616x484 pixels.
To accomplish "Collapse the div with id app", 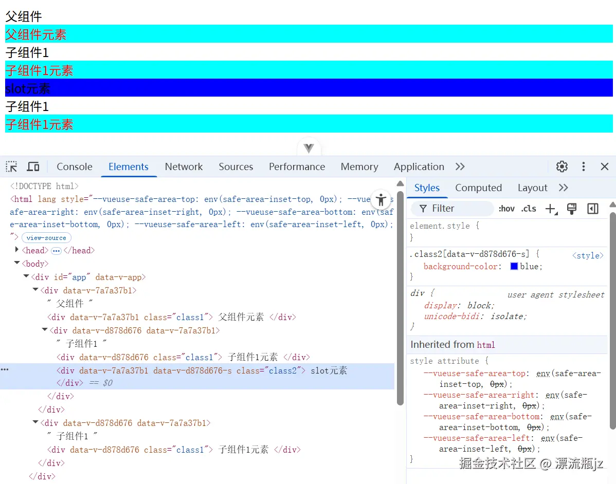I will 25,276.
